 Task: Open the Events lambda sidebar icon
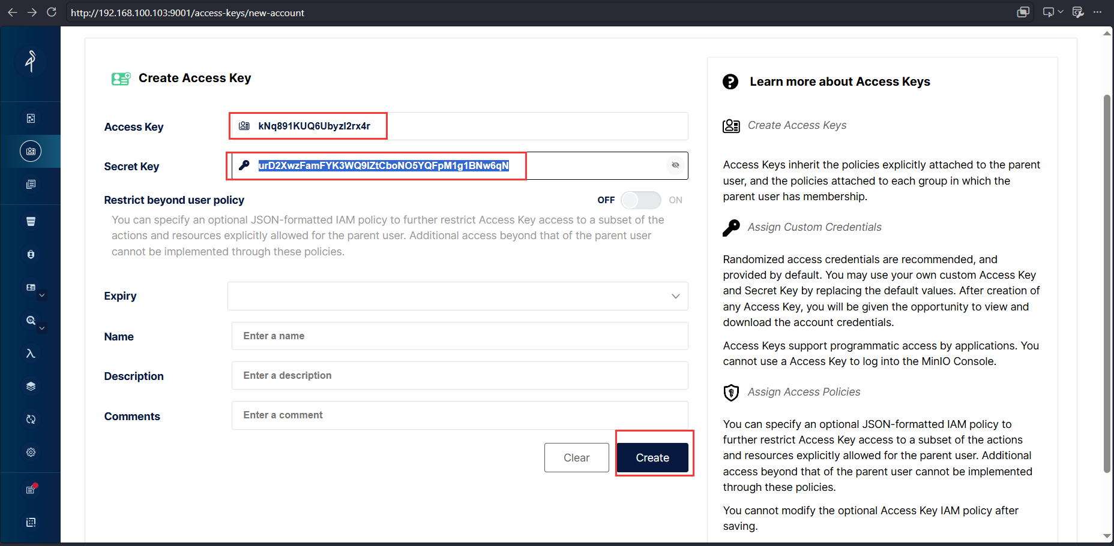pos(31,354)
